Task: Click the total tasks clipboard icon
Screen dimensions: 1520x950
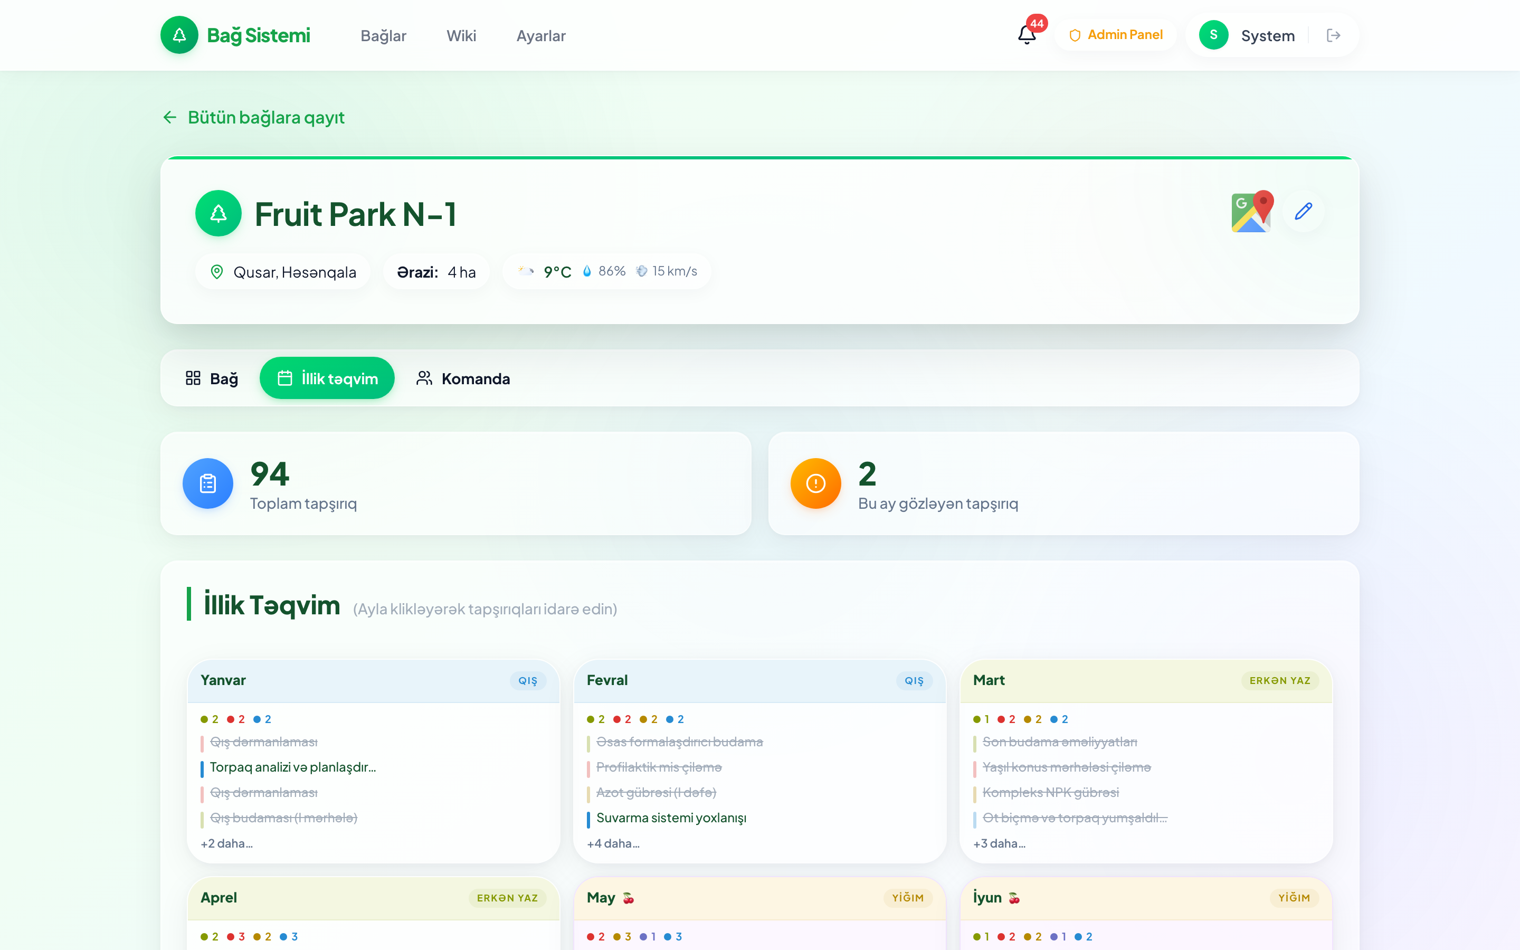Action: tap(208, 483)
